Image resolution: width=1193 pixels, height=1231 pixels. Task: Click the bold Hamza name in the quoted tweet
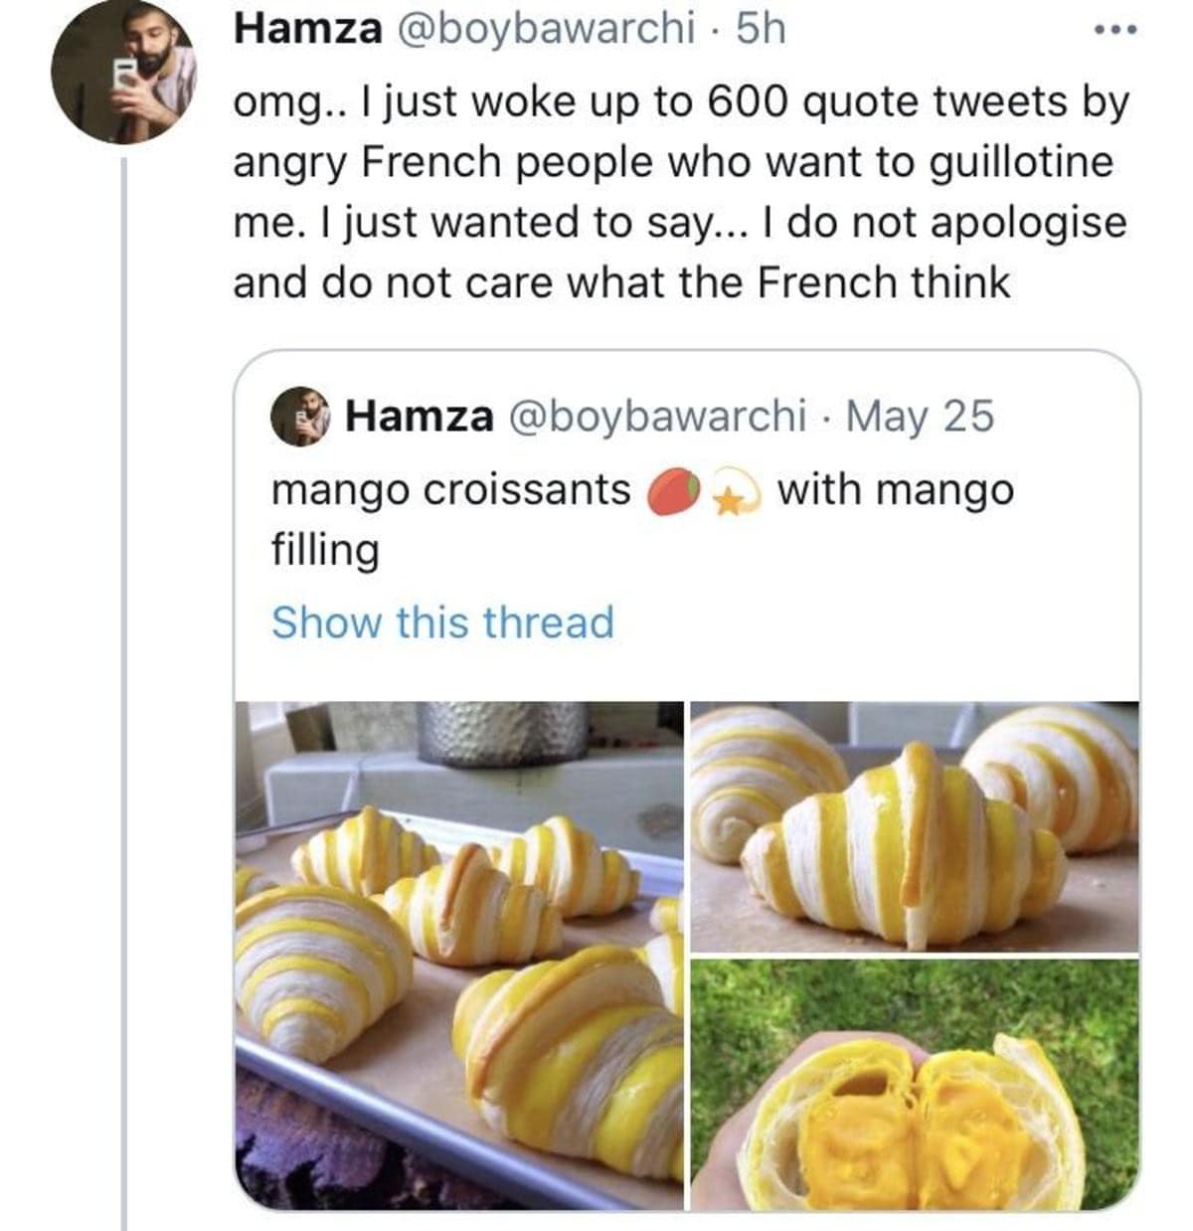(419, 416)
